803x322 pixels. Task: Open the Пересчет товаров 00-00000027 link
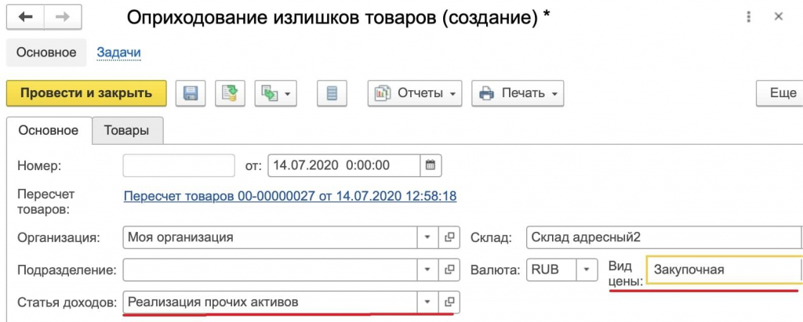[290, 196]
